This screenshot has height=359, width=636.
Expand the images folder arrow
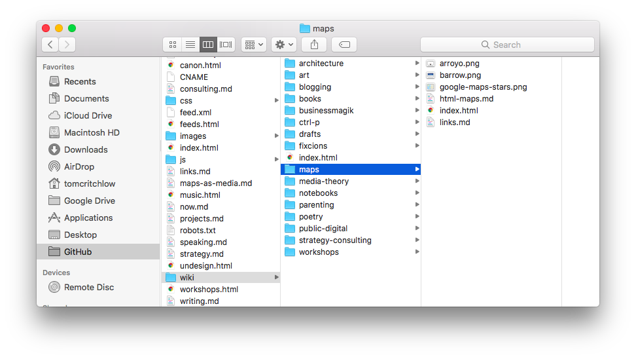276,136
